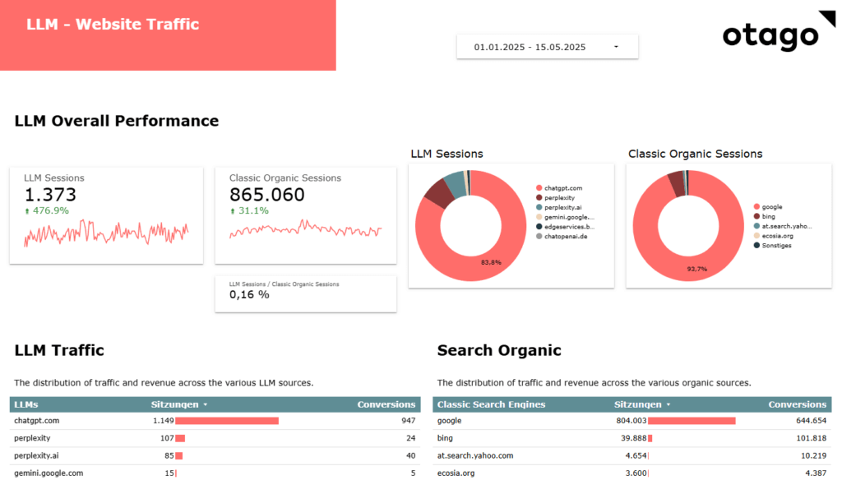Click the 93,7% segment of Classic Organic donut

coord(697,269)
